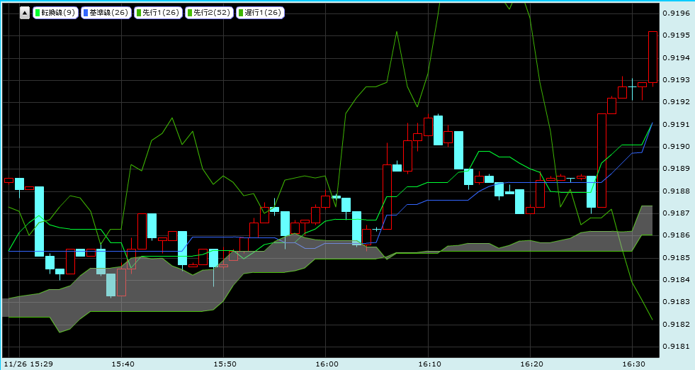Select the latest tall red candlestick reaching 0.9195
Image resolution: width=695 pixels, height=370 pixels.
[x=653, y=57]
